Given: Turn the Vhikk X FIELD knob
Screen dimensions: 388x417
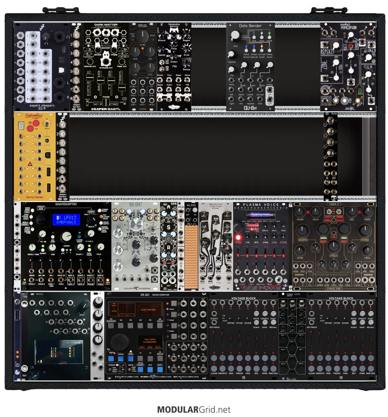Looking at the screenshot, I should coord(333,246).
